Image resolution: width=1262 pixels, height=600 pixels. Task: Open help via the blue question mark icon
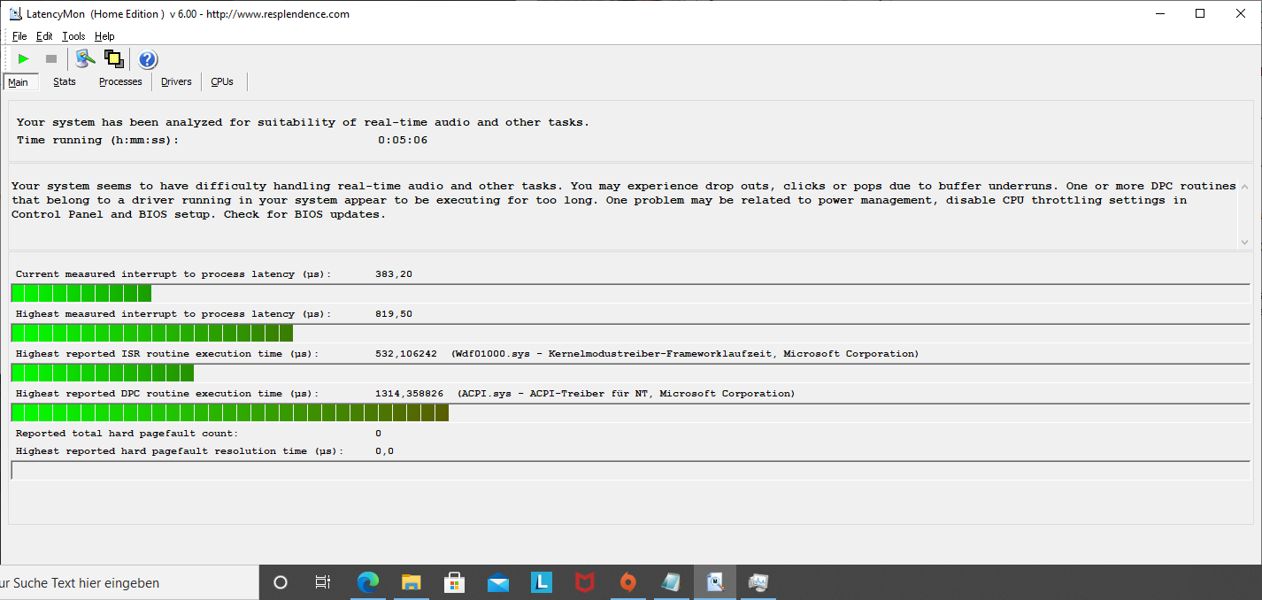tap(148, 59)
